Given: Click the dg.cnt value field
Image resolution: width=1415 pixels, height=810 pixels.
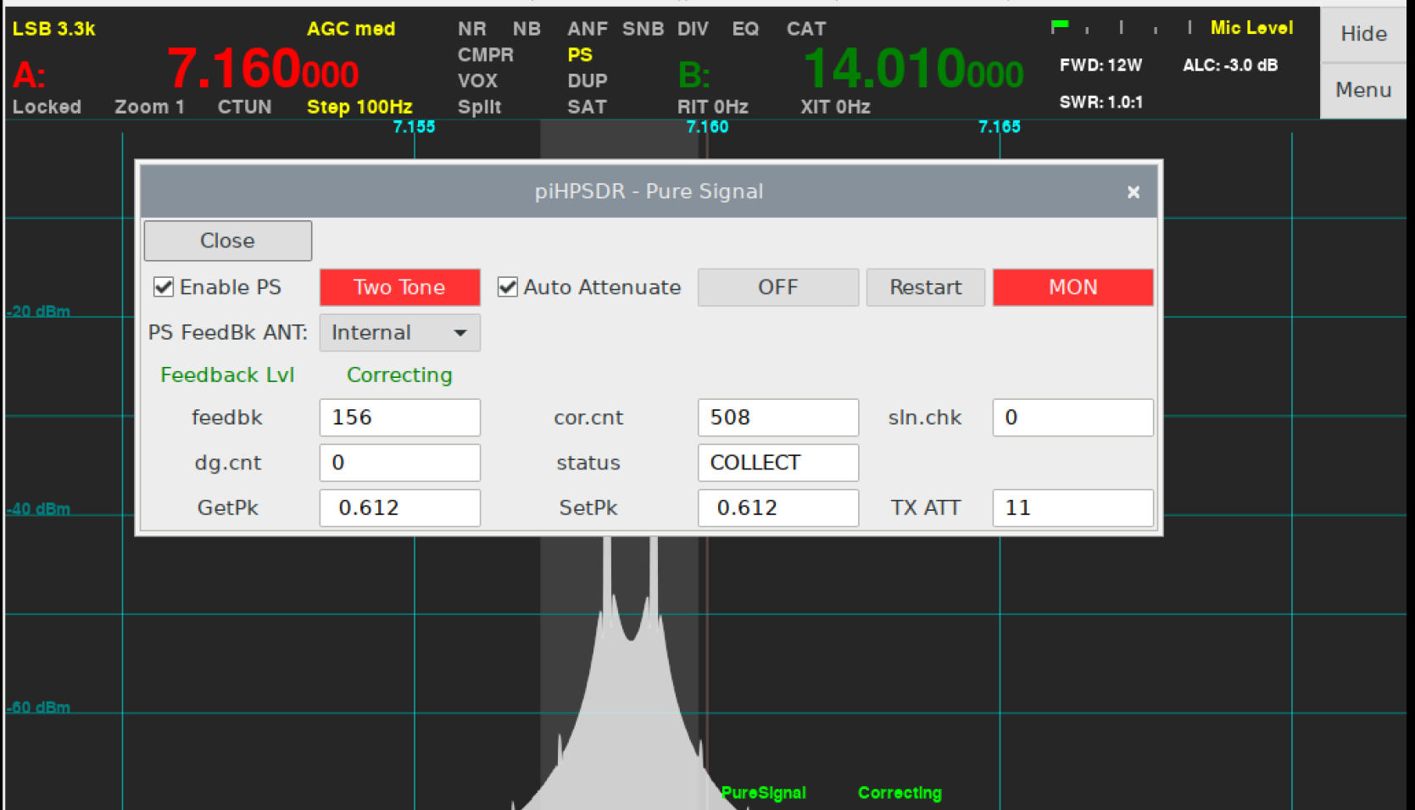Looking at the screenshot, I should [399, 463].
